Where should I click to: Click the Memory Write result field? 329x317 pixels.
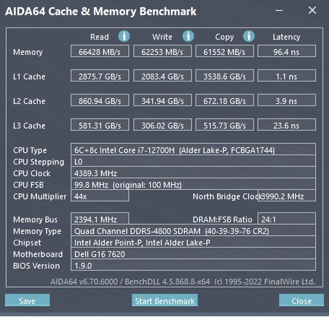pyautogui.click(x=162, y=52)
